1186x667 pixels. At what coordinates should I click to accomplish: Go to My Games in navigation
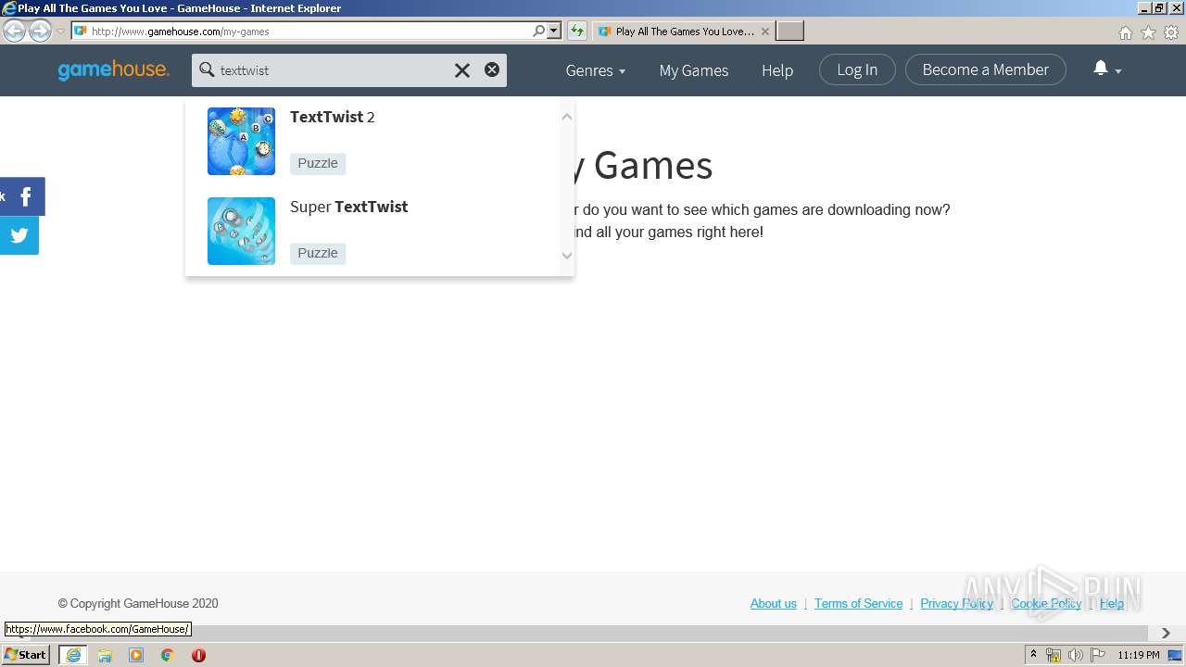coord(694,70)
